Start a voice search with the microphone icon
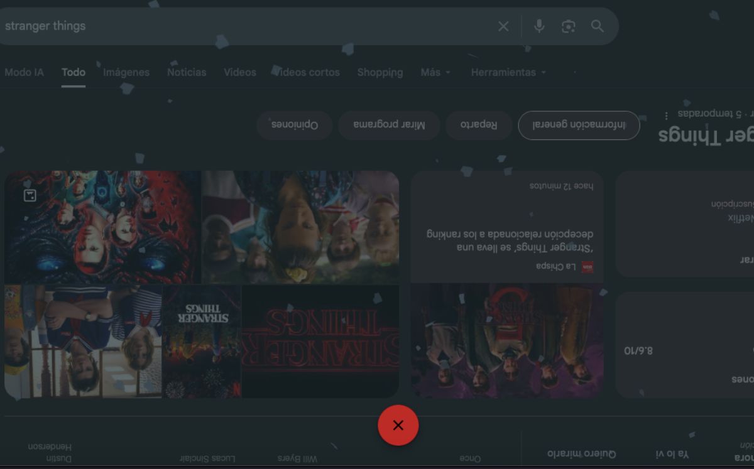 539,26
